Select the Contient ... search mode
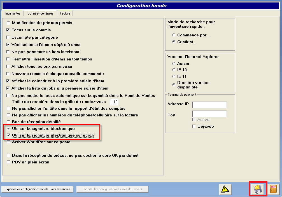The height and width of the screenshot is (197, 282). coord(174,42)
